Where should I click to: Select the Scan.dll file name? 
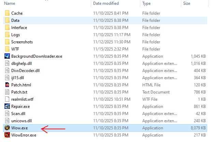coord(18,113)
